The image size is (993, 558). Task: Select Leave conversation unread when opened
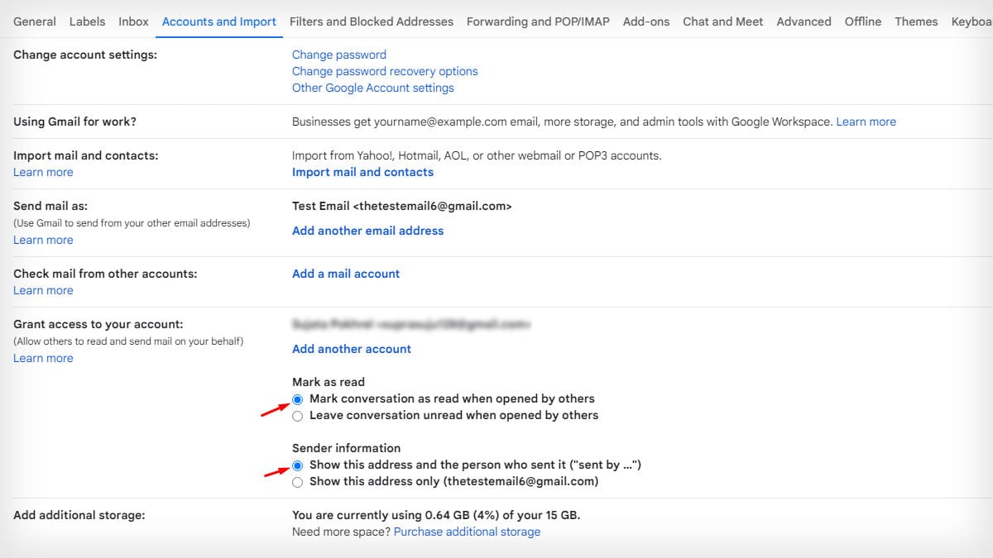pos(298,415)
